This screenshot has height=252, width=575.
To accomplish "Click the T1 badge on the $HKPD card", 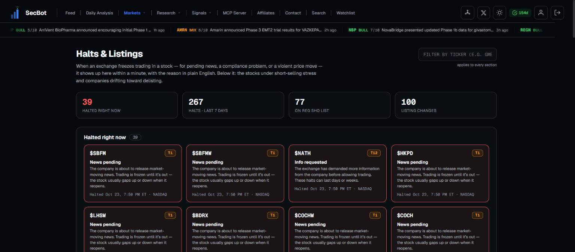I will click(x=477, y=153).
